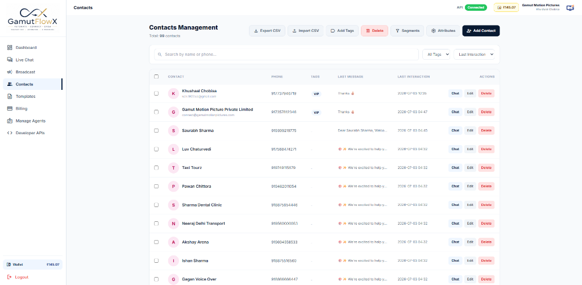Screen dimensions: 582x285
Task: Click the P avatar for Pawan Chittora
Action: click(173, 187)
